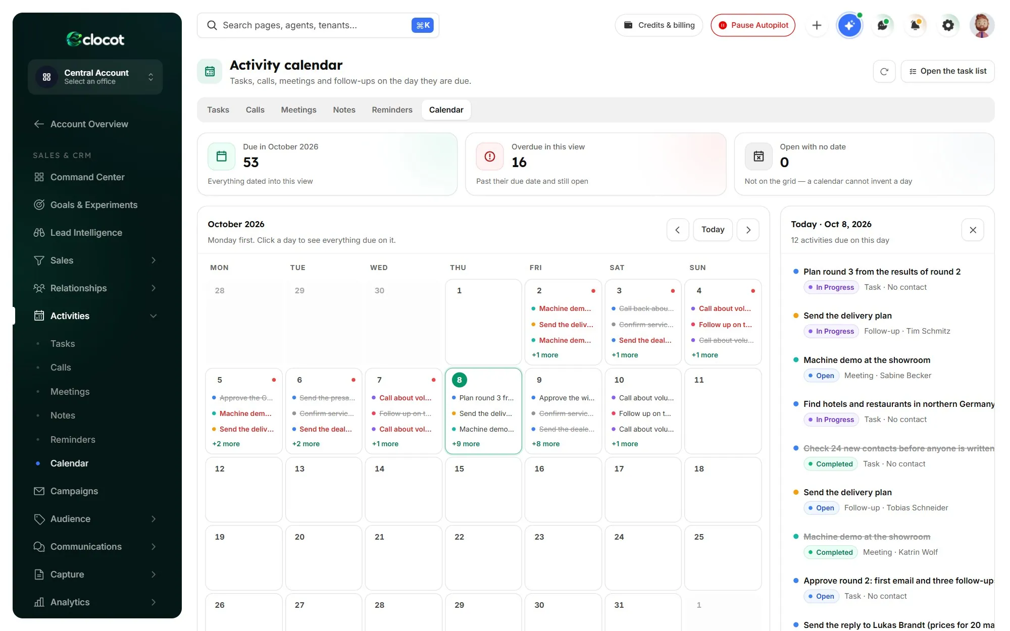Click Pause Autopilot button
This screenshot has height=631, width=1010.
pos(753,25)
